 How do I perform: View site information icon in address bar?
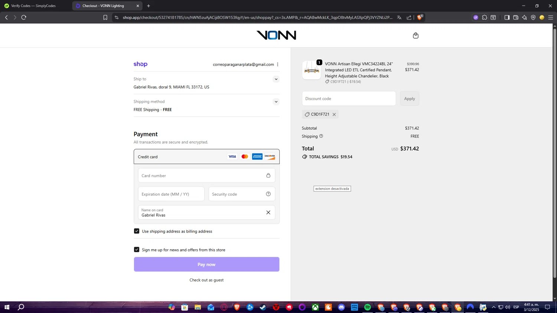(x=117, y=17)
